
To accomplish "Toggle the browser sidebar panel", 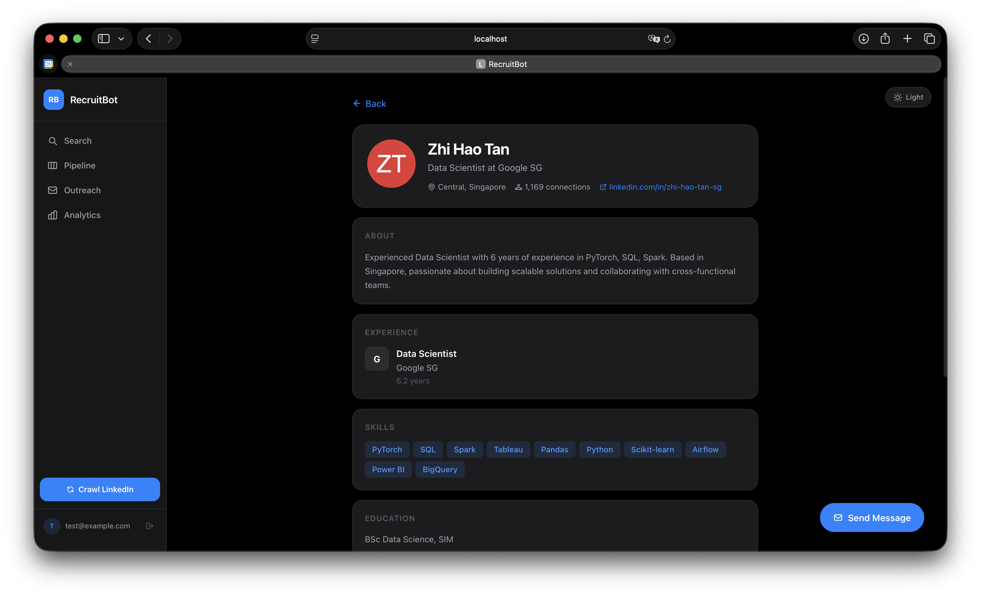I will [104, 39].
